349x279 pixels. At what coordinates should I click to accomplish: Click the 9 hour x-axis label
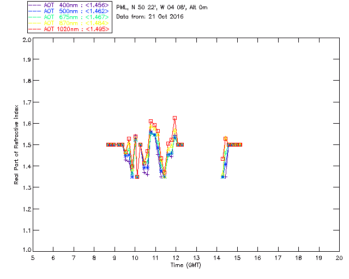(x=115, y=258)
